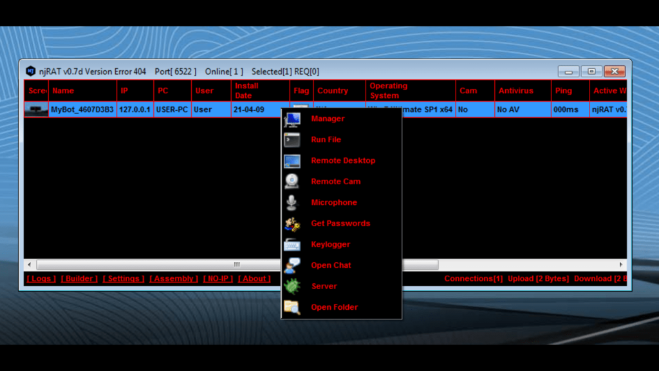
Task: Click the User cell in MyBot row
Action: pyautogui.click(x=211, y=109)
